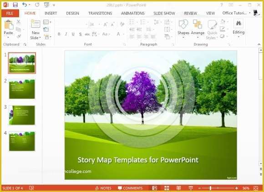264x192 pixels.
Task: Open the slide Layout dropdown
Action: (47, 22)
